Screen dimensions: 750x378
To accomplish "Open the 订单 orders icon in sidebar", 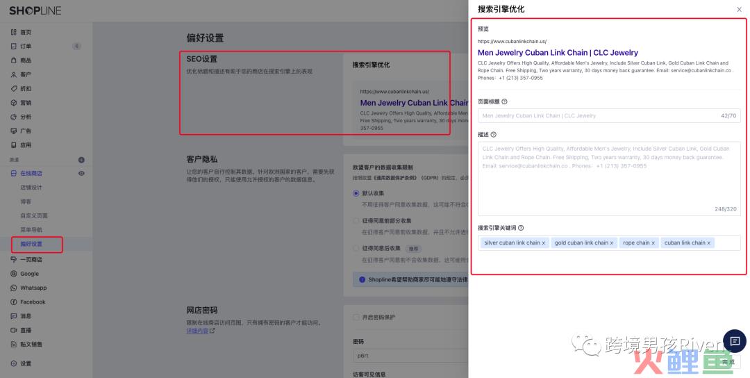I will 13,47.
